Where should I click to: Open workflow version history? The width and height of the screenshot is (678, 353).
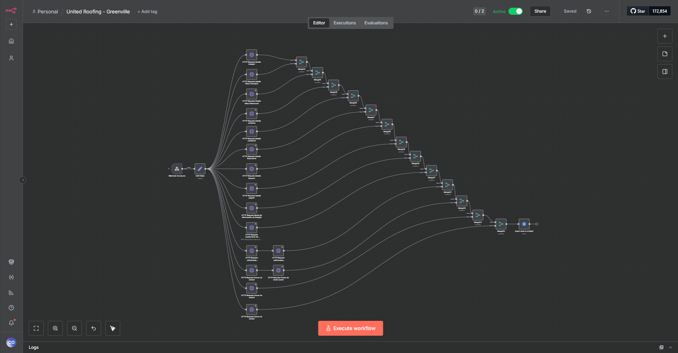click(589, 11)
